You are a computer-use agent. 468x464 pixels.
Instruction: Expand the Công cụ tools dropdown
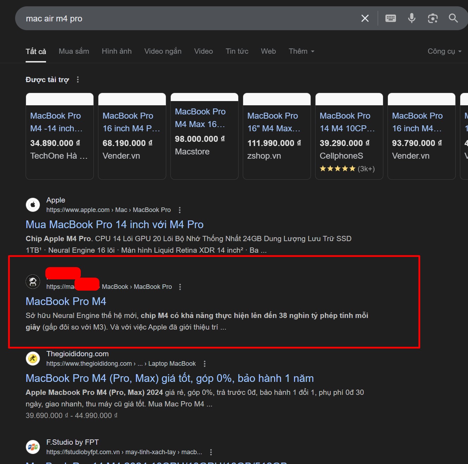click(444, 51)
